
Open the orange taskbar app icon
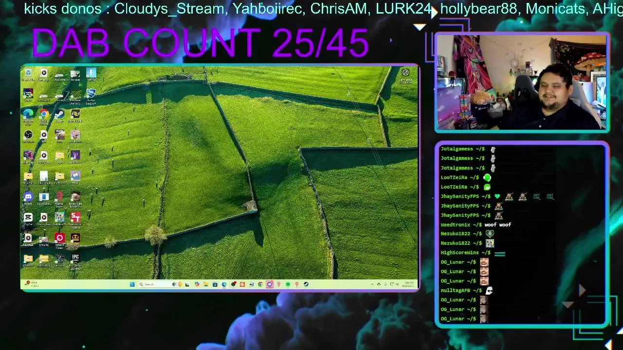242,284
